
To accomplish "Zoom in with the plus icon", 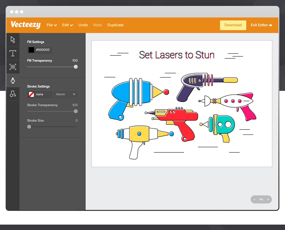I will pos(268,199).
